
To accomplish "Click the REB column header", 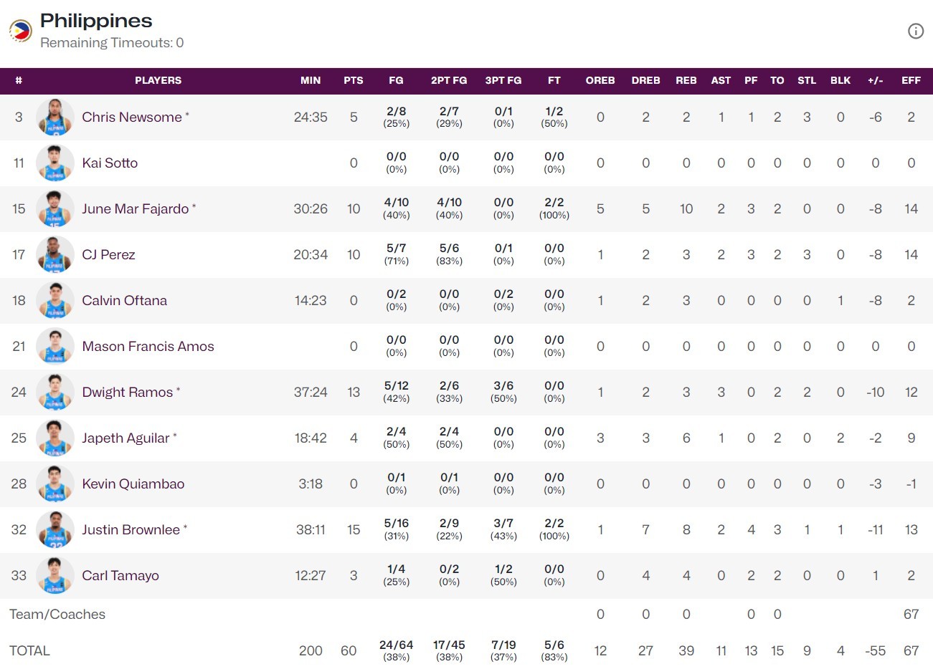I will click(x=686, y=80).
